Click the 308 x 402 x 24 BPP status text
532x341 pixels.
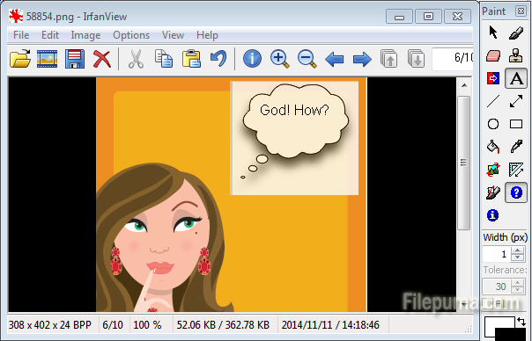click(50, 325)
